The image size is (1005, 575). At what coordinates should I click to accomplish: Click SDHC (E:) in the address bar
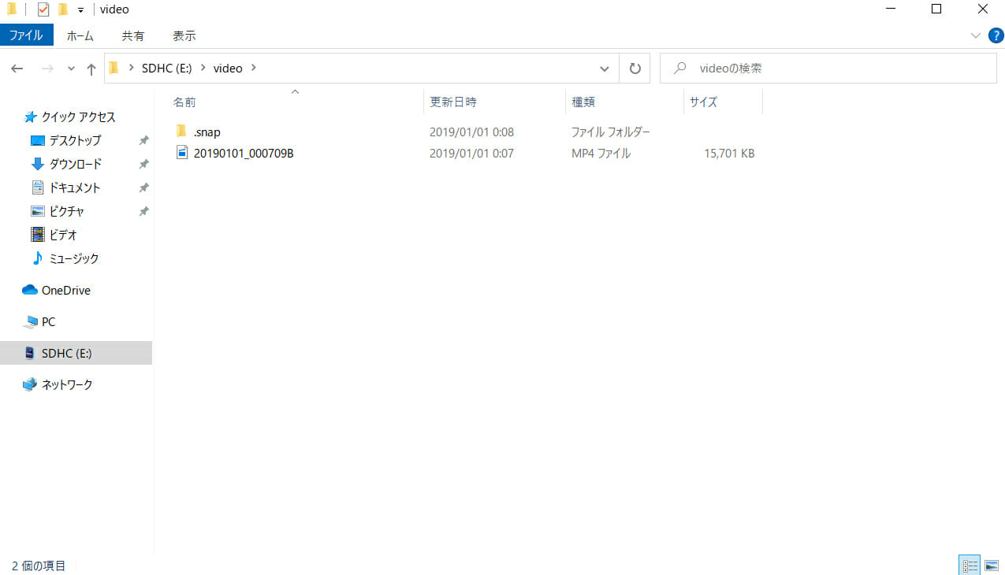tap(167, 69)
